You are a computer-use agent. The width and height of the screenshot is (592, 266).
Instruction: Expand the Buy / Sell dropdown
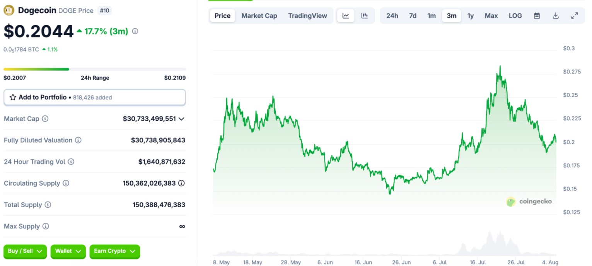(25, 252)
